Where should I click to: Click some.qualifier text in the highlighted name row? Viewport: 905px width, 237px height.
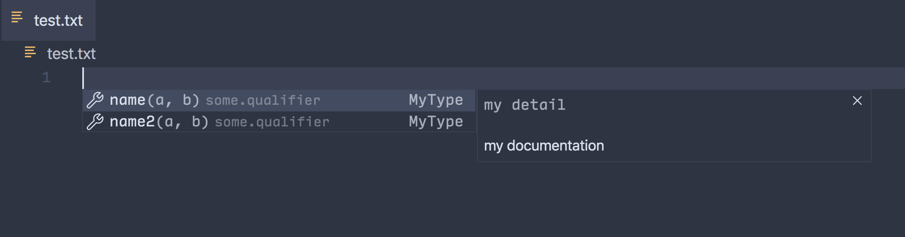(263, 101)
